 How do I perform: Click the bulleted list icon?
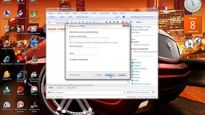pyautogui.click(x=94, y=22)
